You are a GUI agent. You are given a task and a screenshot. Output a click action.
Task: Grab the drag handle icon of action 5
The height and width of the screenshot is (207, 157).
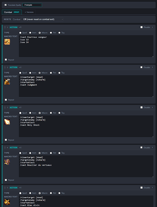point(5,188)
